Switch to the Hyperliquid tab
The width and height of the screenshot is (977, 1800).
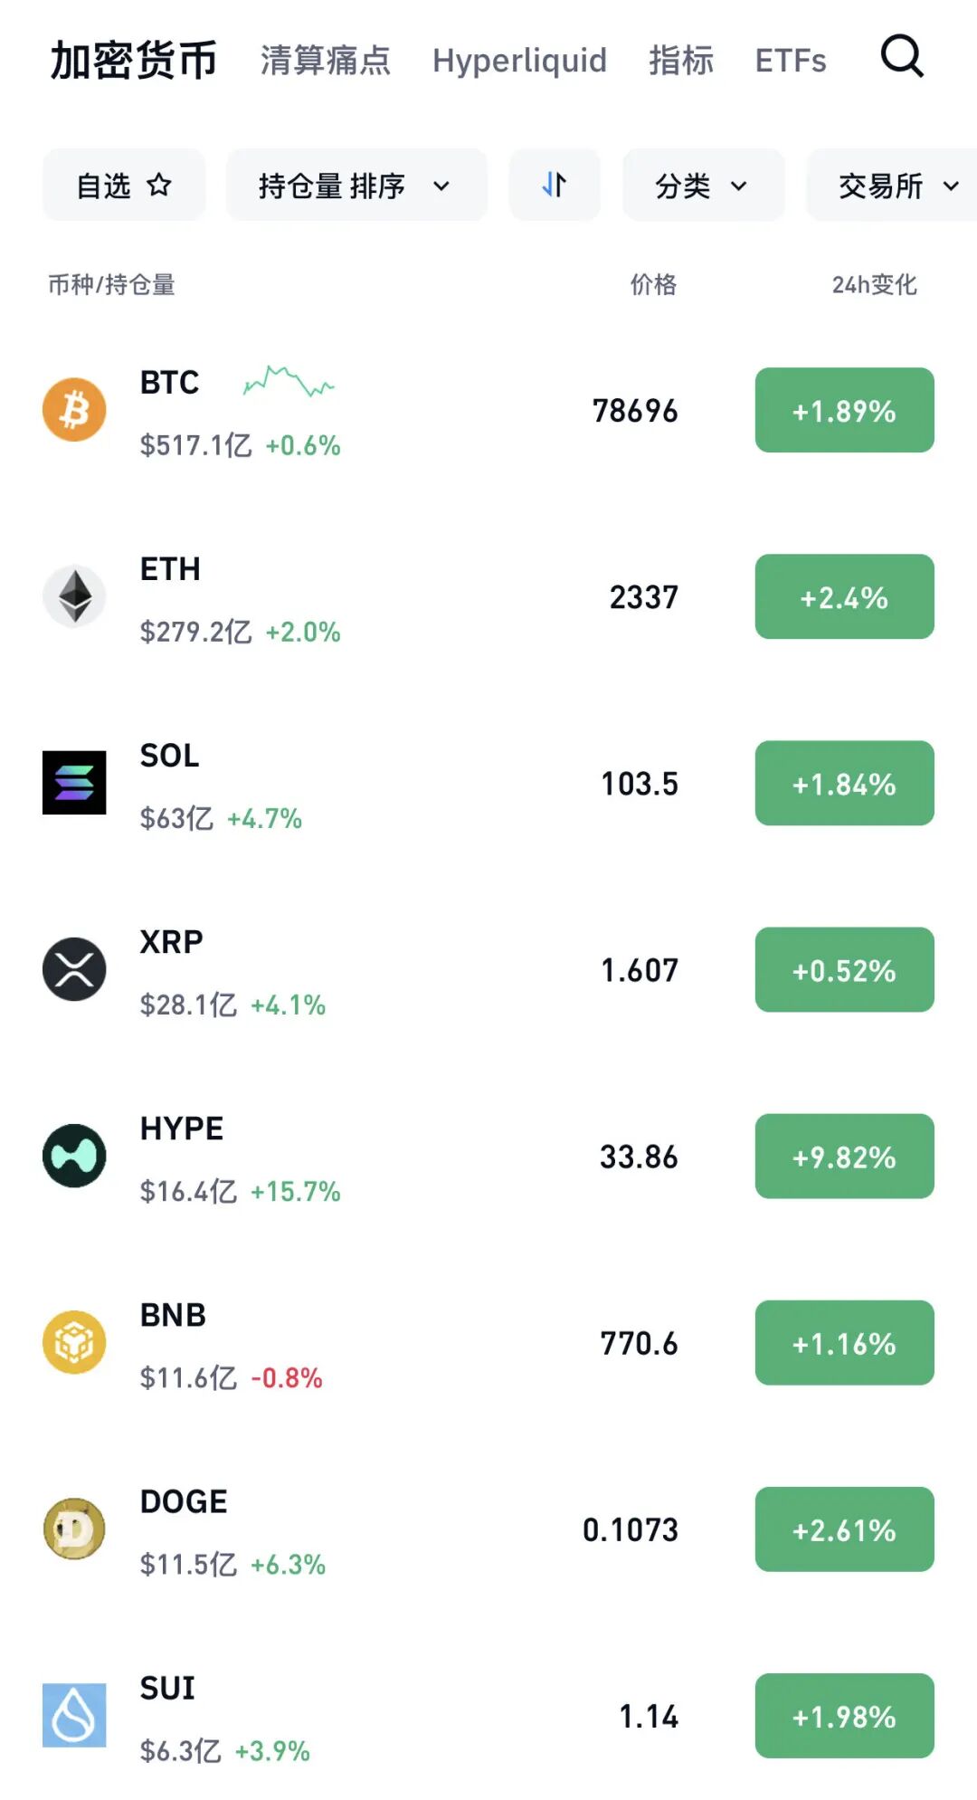[519, 61]
